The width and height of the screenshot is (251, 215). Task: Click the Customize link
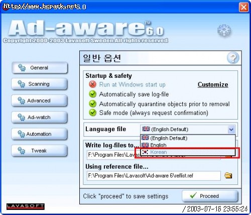pos(213,84)
